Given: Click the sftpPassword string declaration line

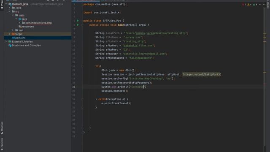Looking at the screenshot, I should tap(124, 58).
